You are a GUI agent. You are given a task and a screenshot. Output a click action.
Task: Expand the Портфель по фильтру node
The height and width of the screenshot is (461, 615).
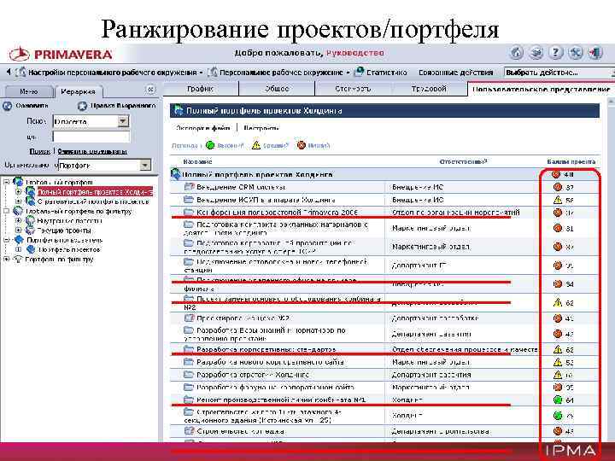pos(6,260)
